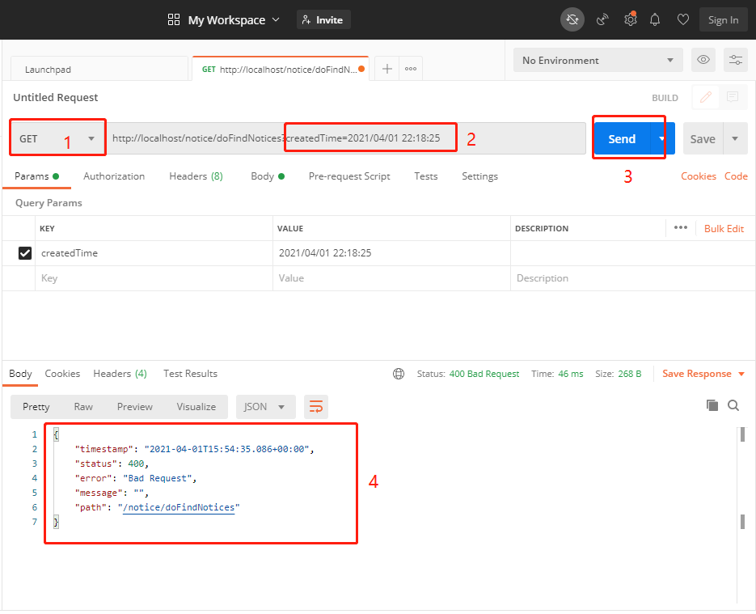Click the Bulk Edit link
The image size is (756, 614).
[x=724, y=229]
